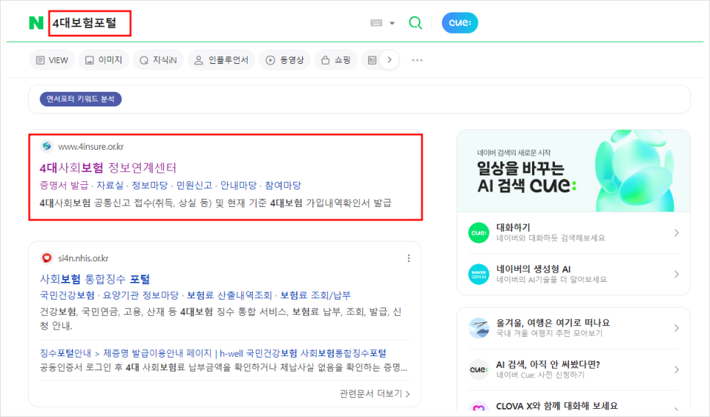Switch to the VIEW tab
This screenshot has height=417, width=710.
click(x=51, y=60)
